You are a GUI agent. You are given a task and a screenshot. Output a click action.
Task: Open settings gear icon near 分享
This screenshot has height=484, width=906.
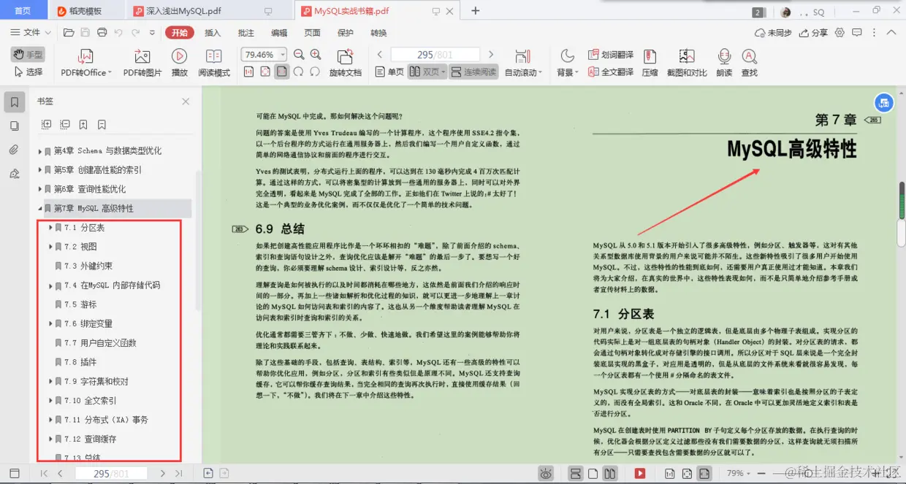tap(840, 33)
